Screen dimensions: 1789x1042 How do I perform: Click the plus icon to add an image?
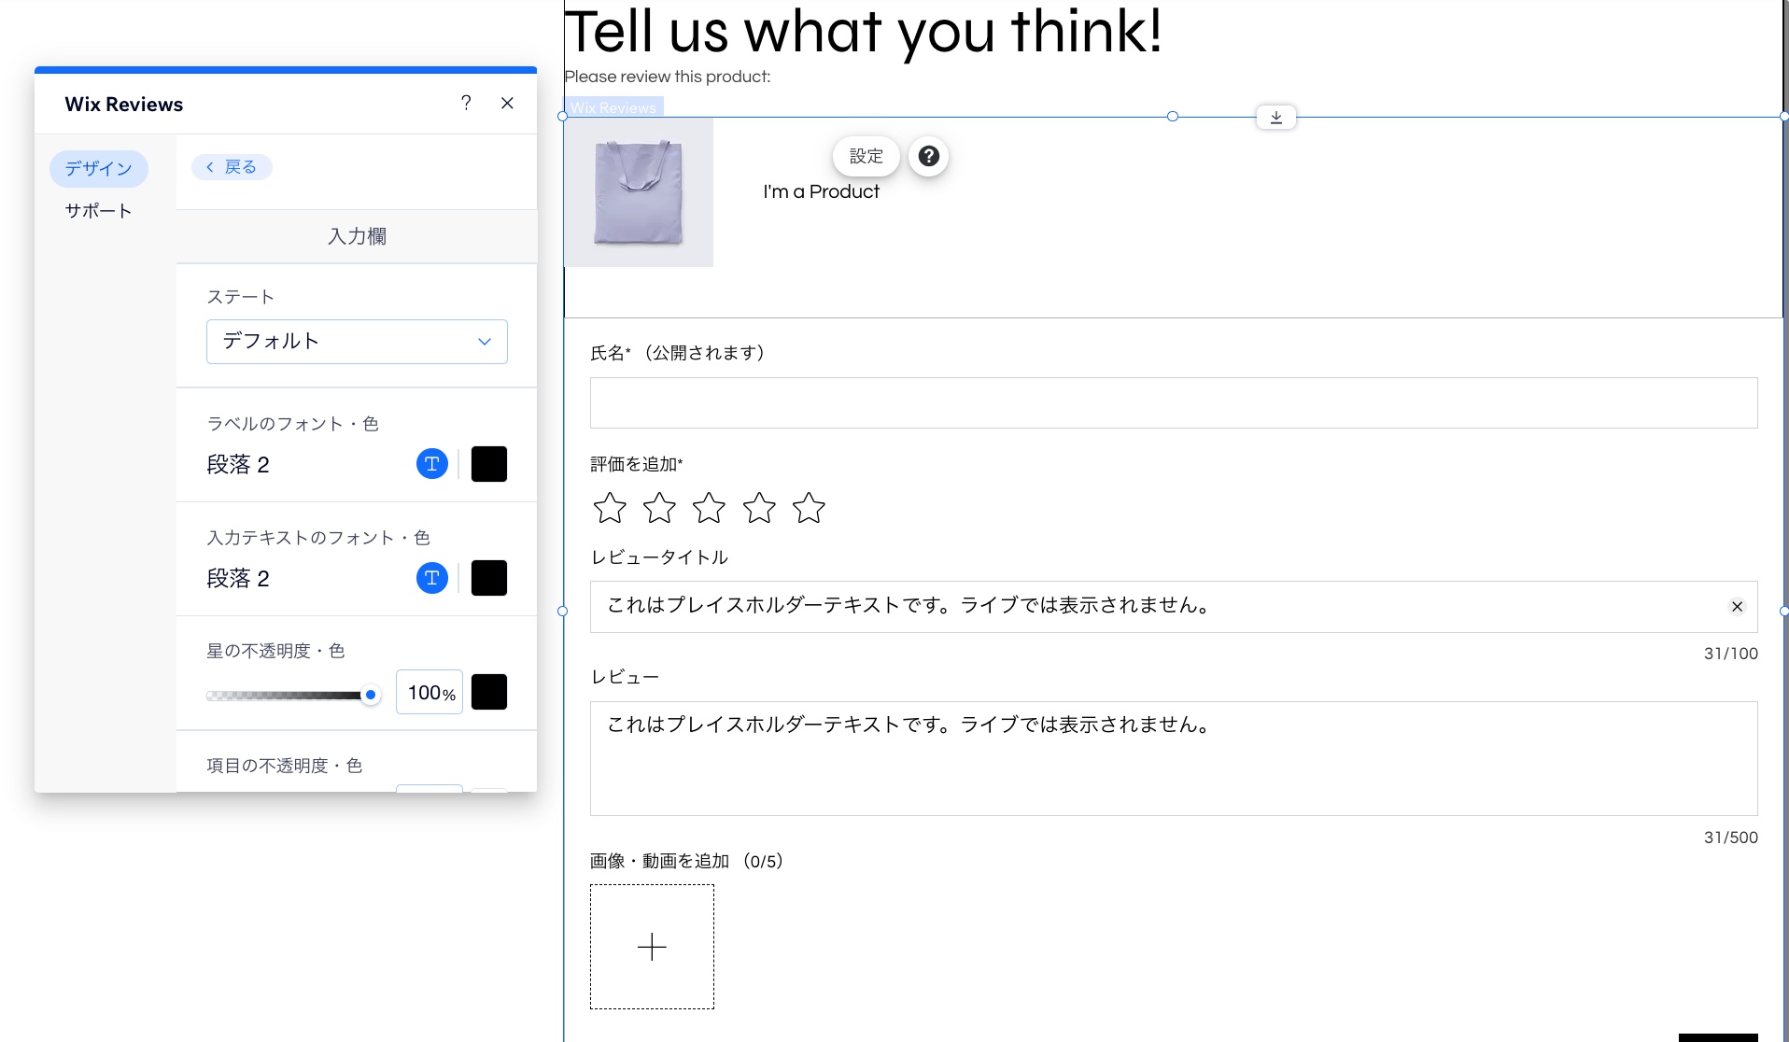[x=652, y=946]
